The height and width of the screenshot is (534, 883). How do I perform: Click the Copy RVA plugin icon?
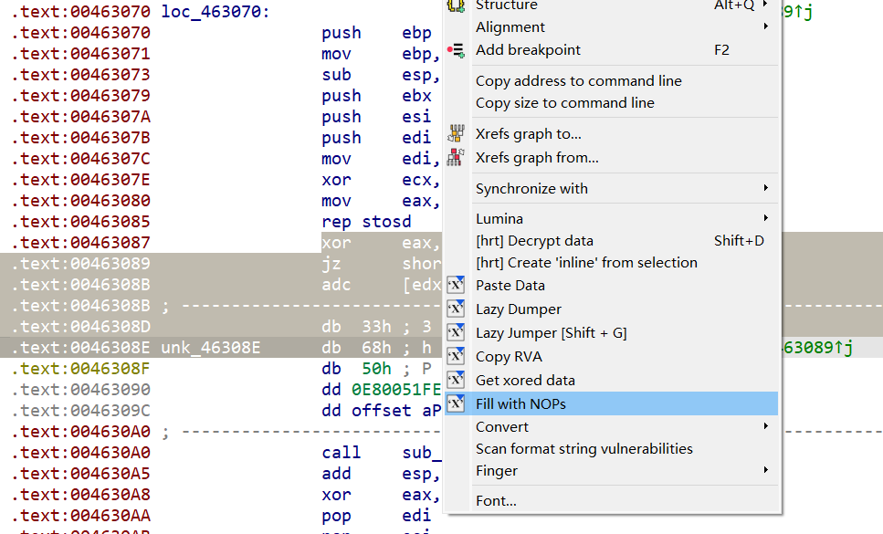pos(457,356)
